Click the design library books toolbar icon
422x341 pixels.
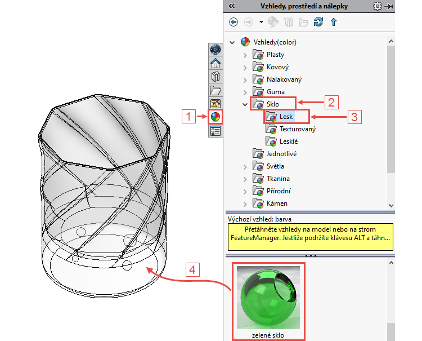pos(289,22)
